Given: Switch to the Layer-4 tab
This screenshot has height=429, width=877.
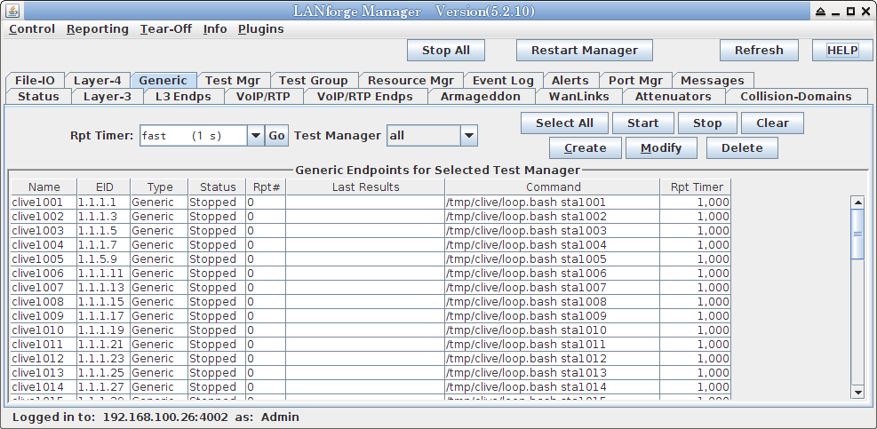Looking at the screenshot, I should (98, 81).
